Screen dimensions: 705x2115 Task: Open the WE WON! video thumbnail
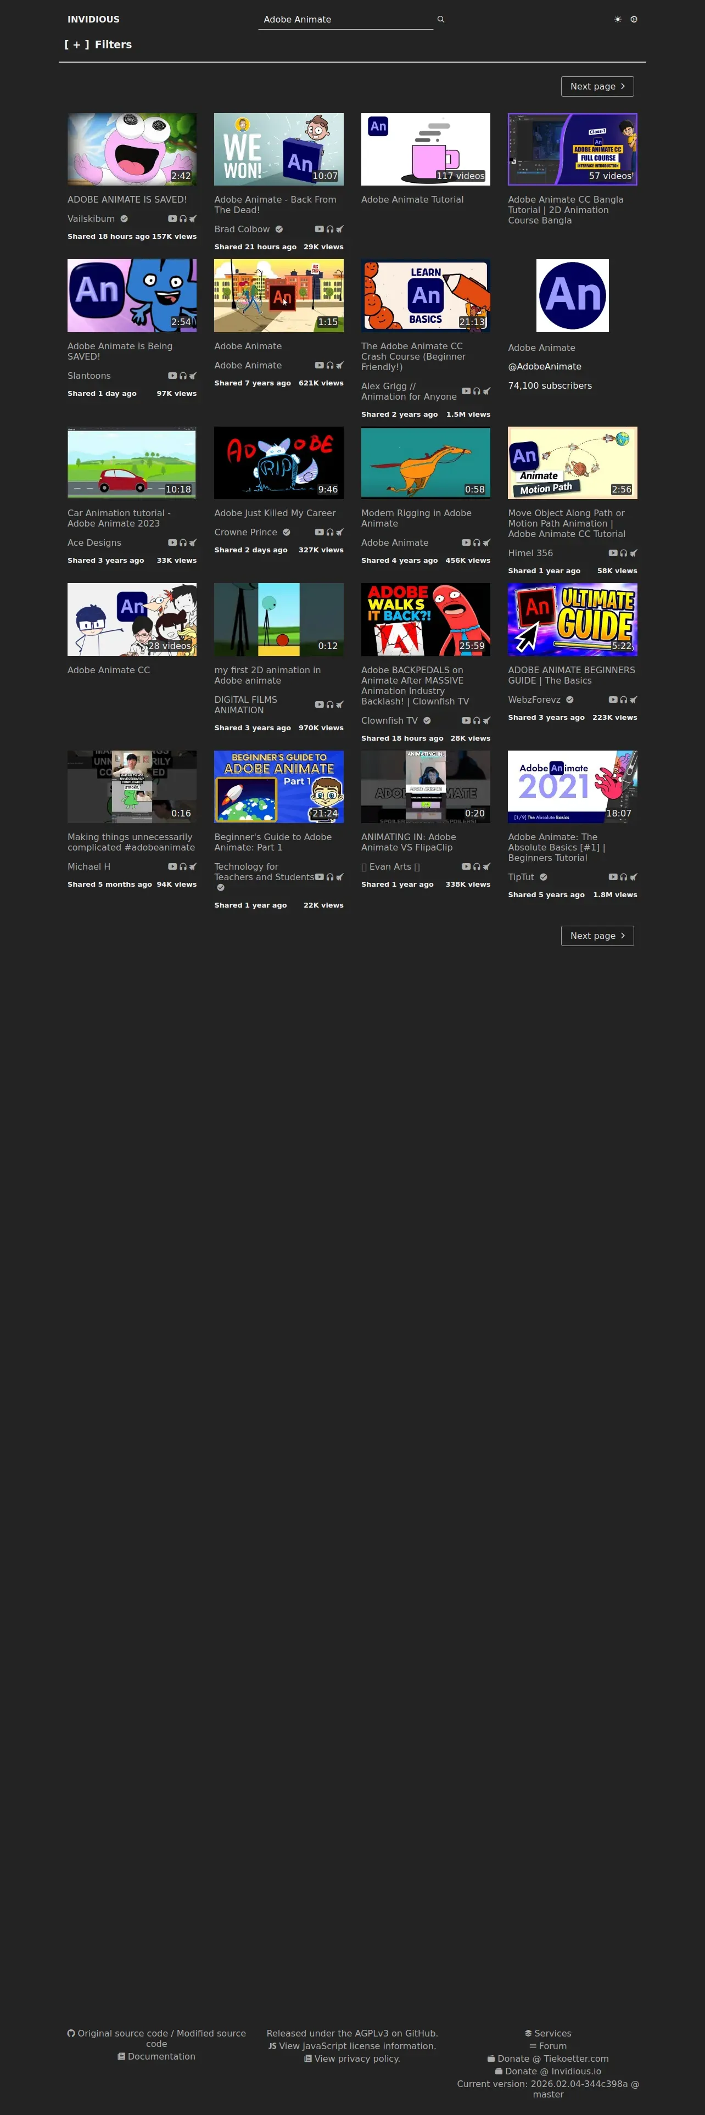click(279, 149)
